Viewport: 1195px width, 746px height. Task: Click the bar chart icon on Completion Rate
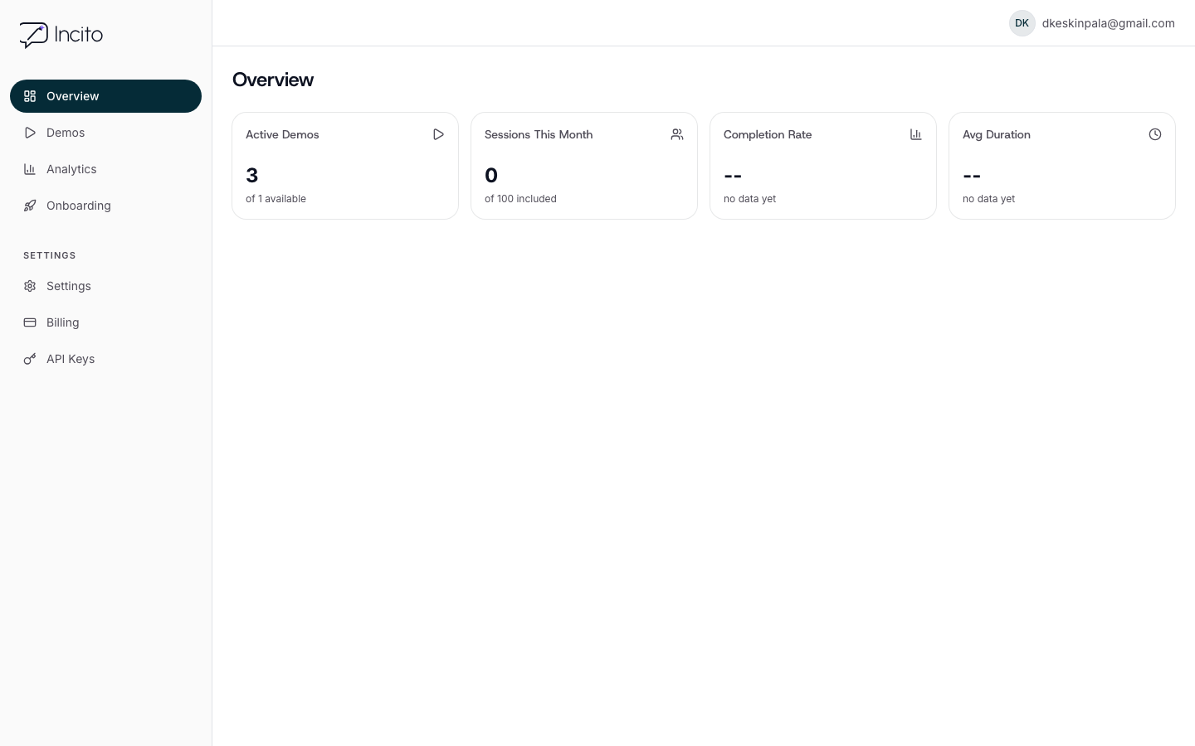coord(916,134)
